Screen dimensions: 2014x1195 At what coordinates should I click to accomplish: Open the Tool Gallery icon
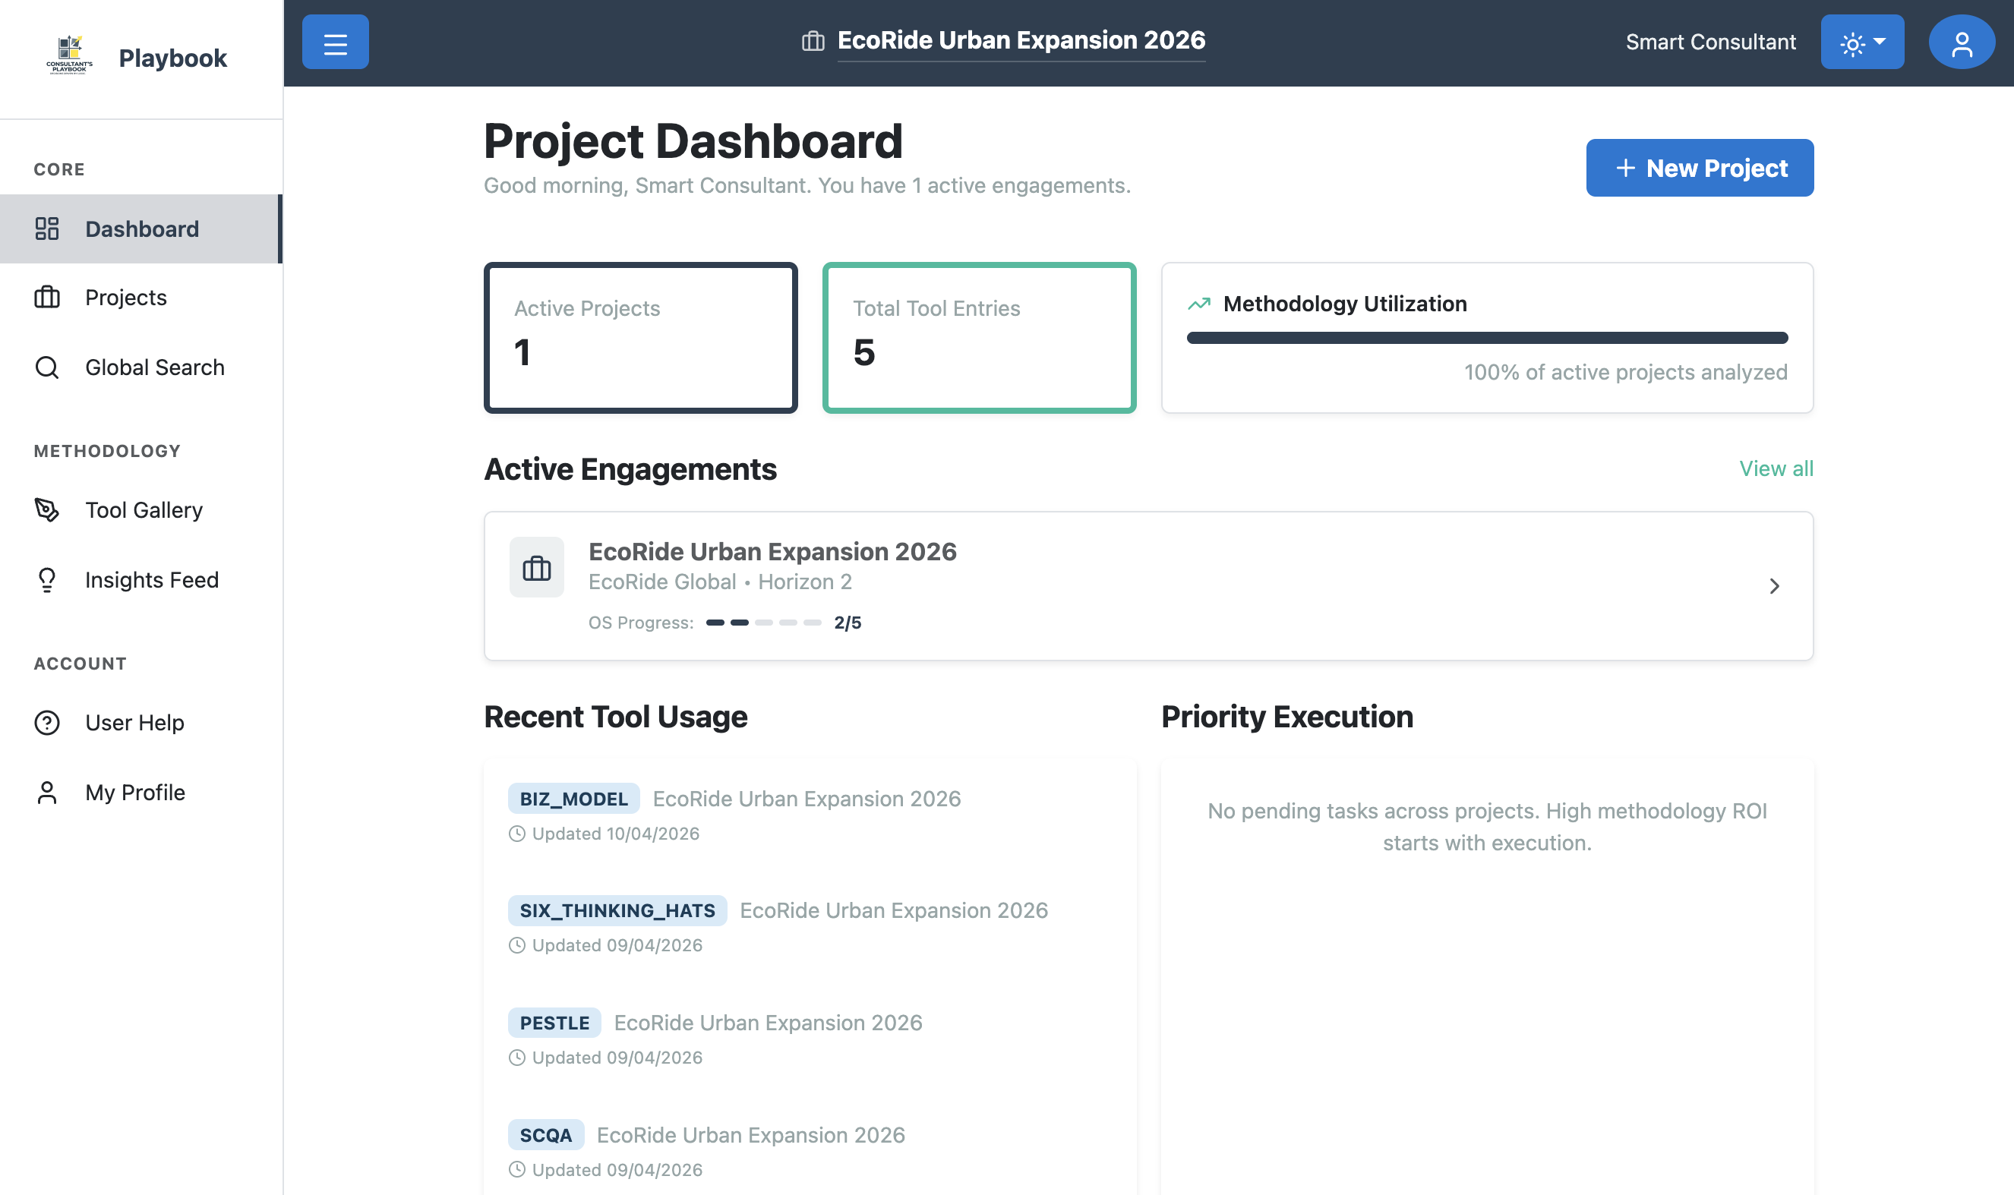(48, 509)
